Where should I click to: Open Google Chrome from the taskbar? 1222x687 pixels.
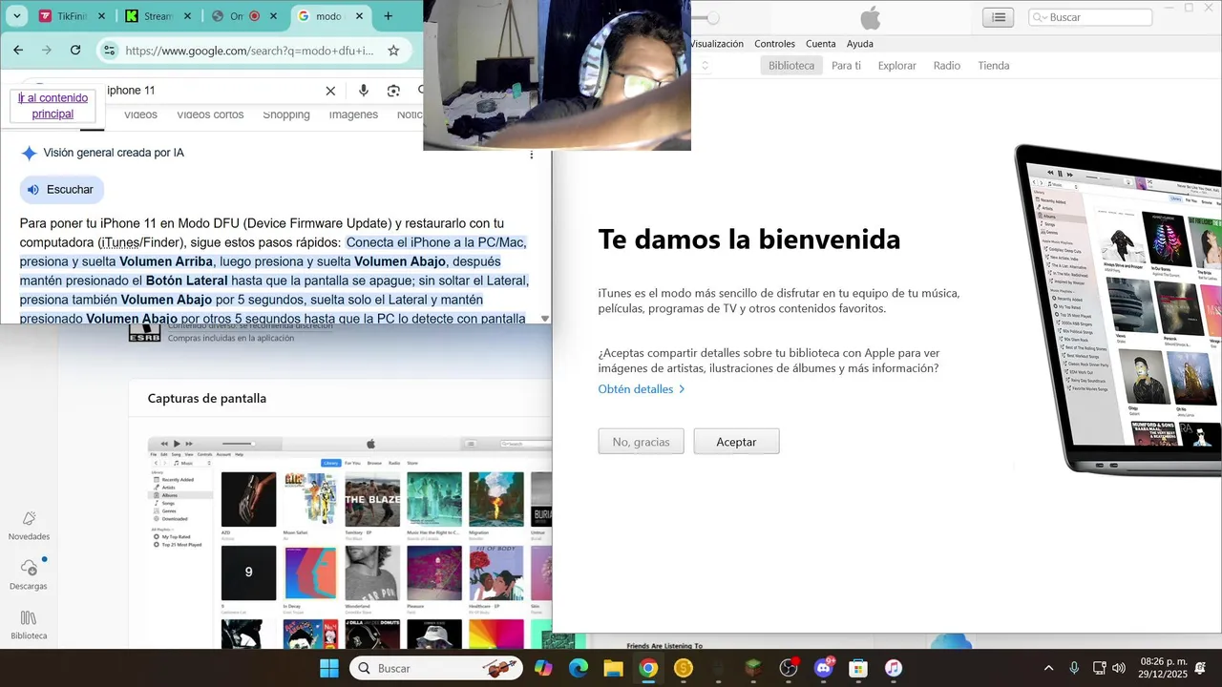tap(648, 668)
